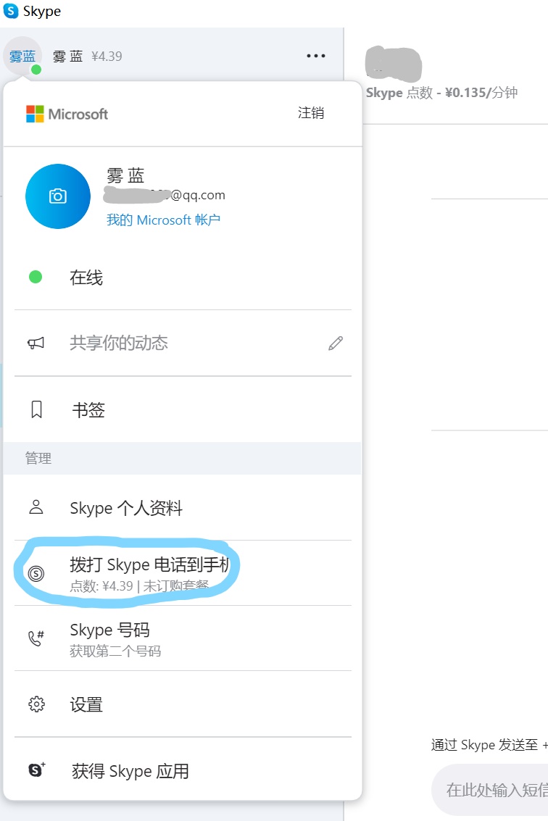The width and height of the screenshot is (548, 821).
Task: Click the settings gear icon
Action: click(x=36, y=704)
